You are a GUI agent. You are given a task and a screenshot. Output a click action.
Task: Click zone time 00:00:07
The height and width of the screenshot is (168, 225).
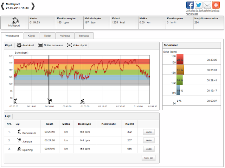point(212,101)
